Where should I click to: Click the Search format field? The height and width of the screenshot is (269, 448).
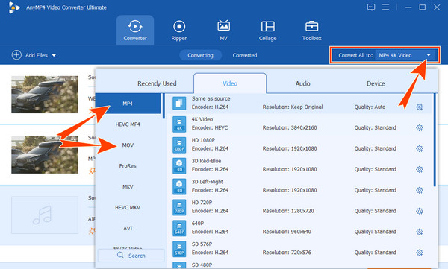click(x=131, y=256)
